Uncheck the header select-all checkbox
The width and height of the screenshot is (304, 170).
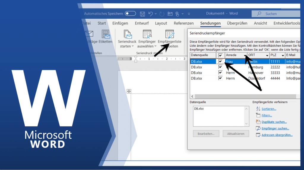click(220, 55)
